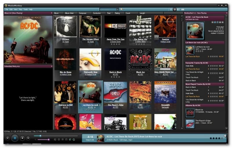Sort by the Composer column header
The image size is (232, 148).
85,13
